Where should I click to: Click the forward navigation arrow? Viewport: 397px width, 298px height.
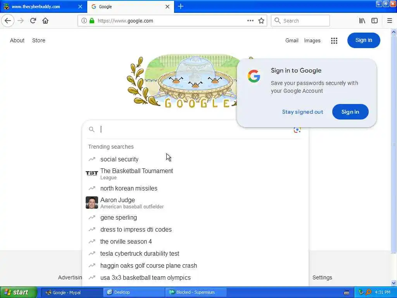[x=21, y=21]
